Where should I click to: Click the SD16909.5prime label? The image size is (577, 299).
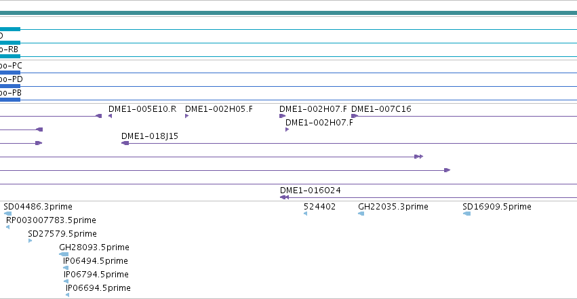tap(497, 207)
